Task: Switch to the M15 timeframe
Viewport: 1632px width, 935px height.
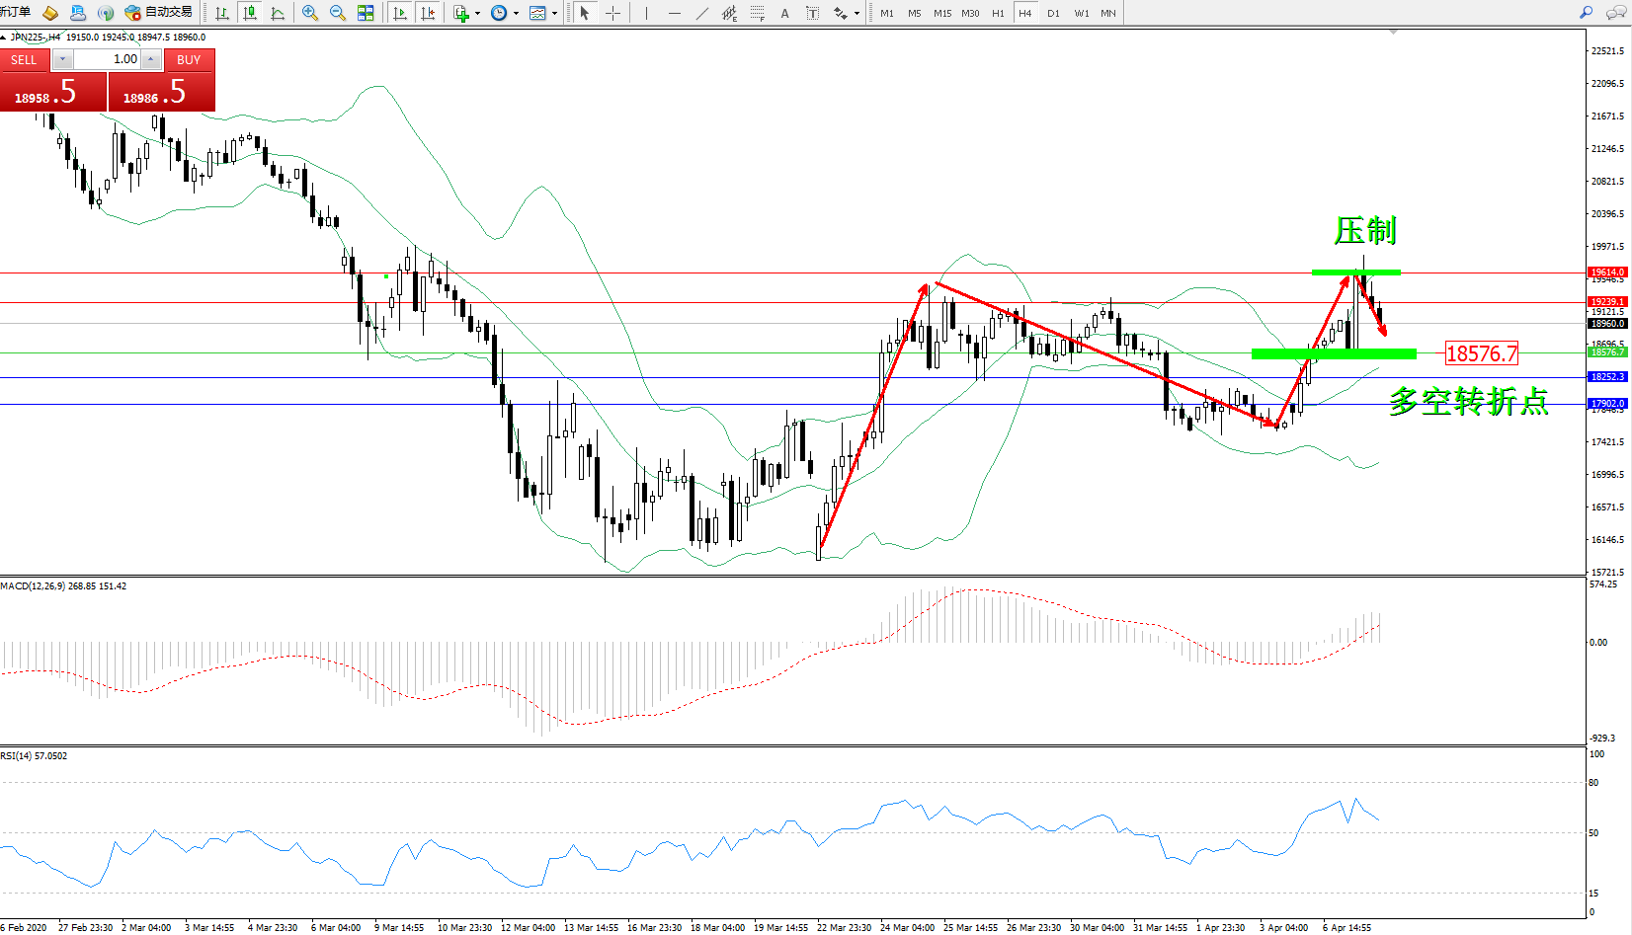Action: (x=942, y=13)
